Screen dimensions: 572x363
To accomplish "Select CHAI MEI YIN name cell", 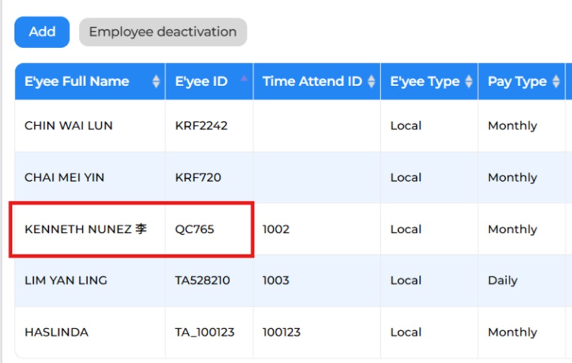I will point(90,177).
